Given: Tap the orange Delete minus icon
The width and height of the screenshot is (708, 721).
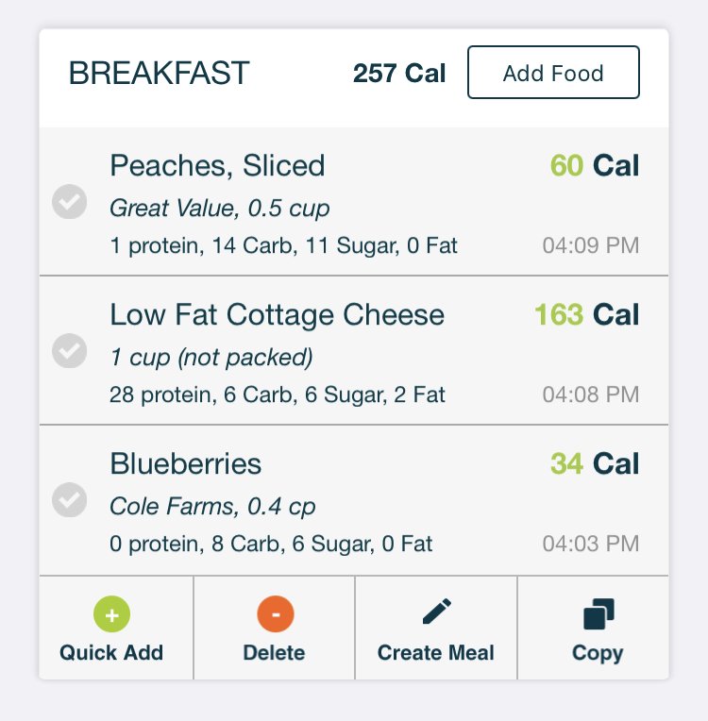Looking at the screenshot, I should pyautogui.click(x=276, y=614).
